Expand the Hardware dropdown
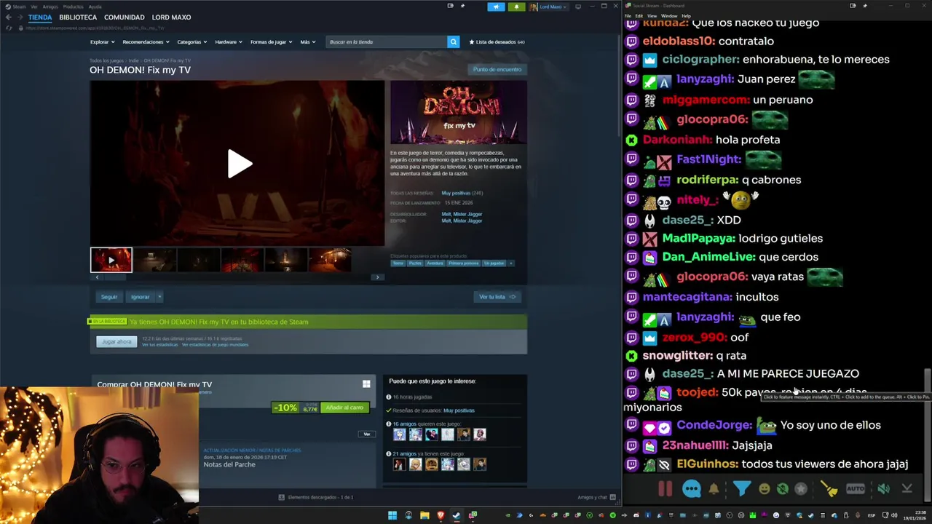The height and width of the screenshot is (524, 932). [x=228, y=42]
